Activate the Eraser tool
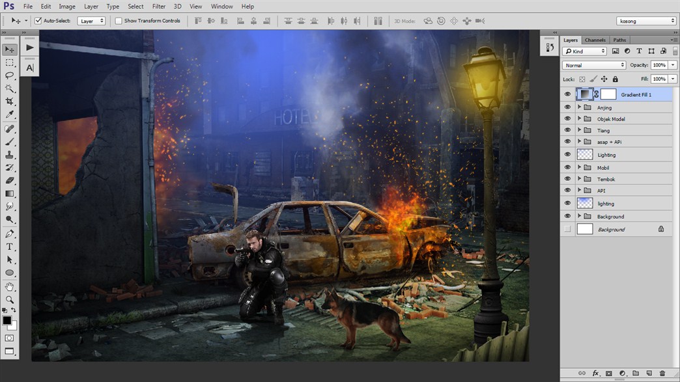Screen dimensions: 680x382 pos(10,181)
